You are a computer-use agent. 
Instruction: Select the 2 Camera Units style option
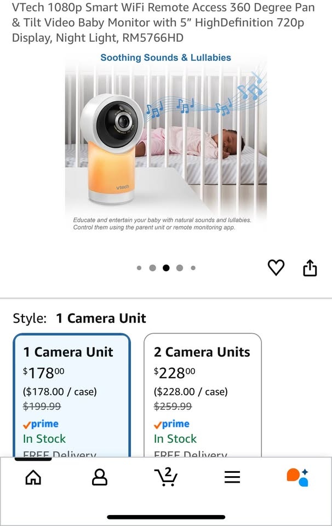click(203, 395)
